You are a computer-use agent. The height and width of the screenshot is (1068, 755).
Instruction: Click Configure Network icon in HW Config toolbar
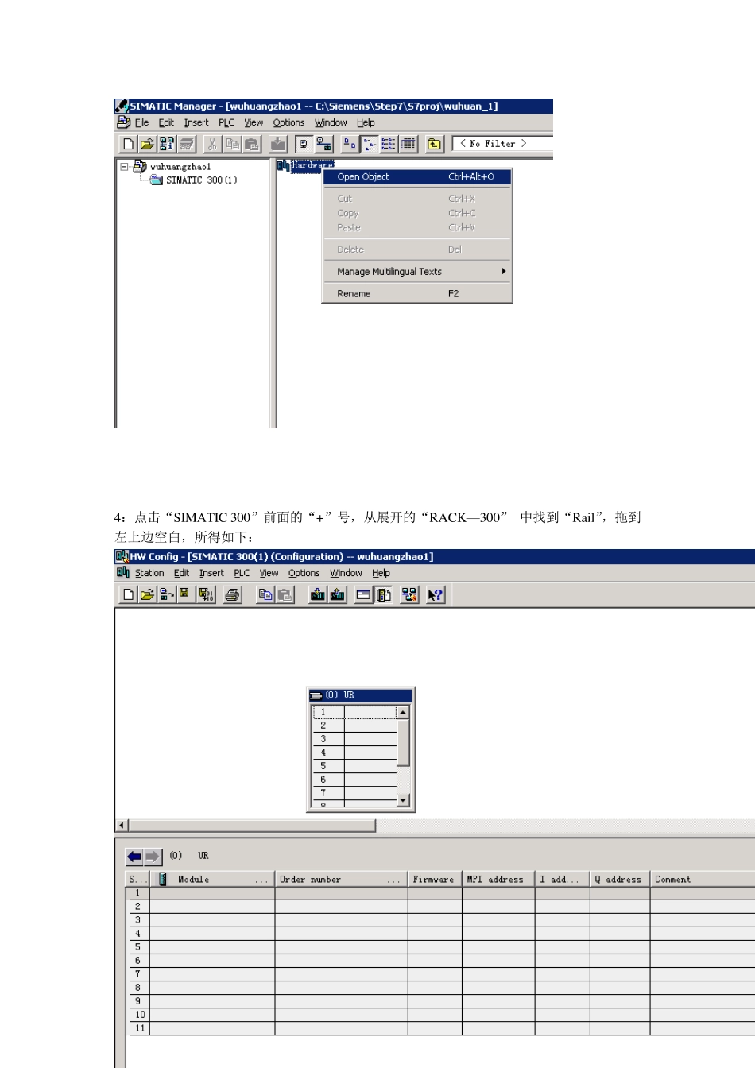(x=409, y=594)
